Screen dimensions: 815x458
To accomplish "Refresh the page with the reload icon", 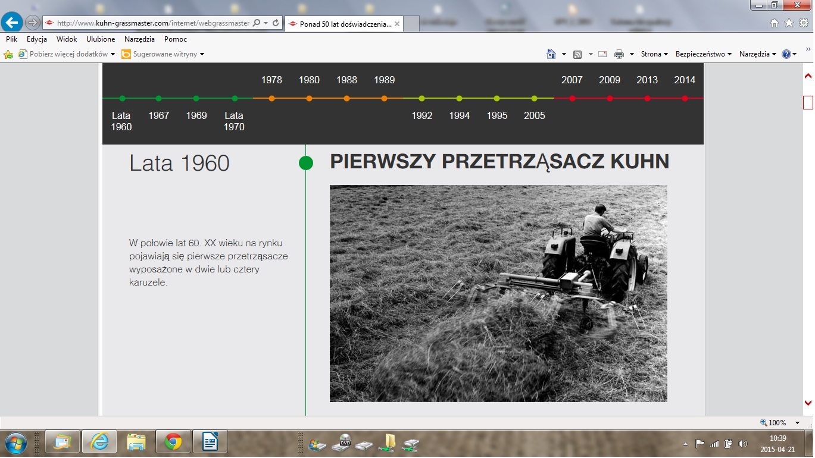I will [x=276, y=23].
